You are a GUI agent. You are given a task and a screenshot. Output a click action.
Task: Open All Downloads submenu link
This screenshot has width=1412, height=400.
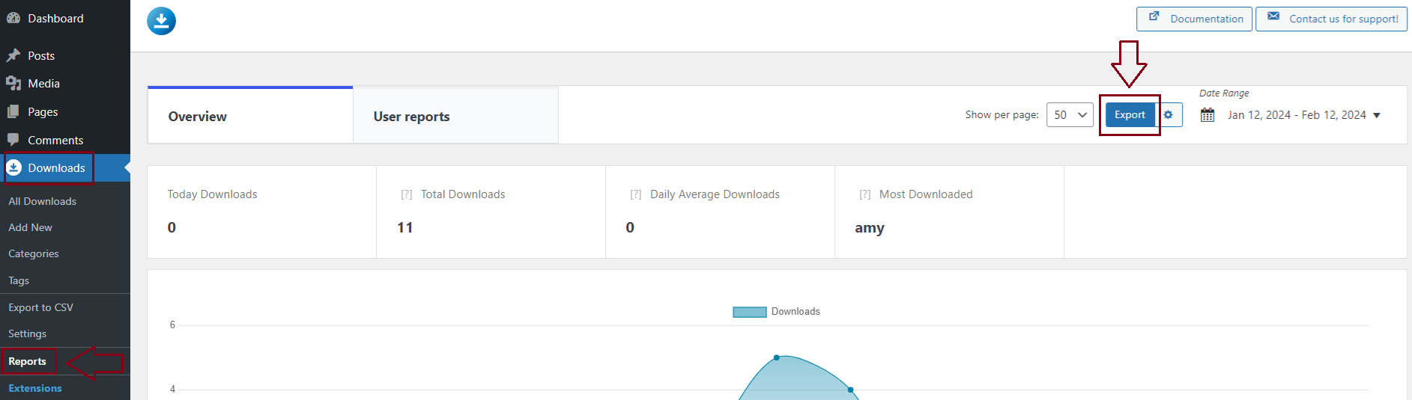click(x=43, y=201)
